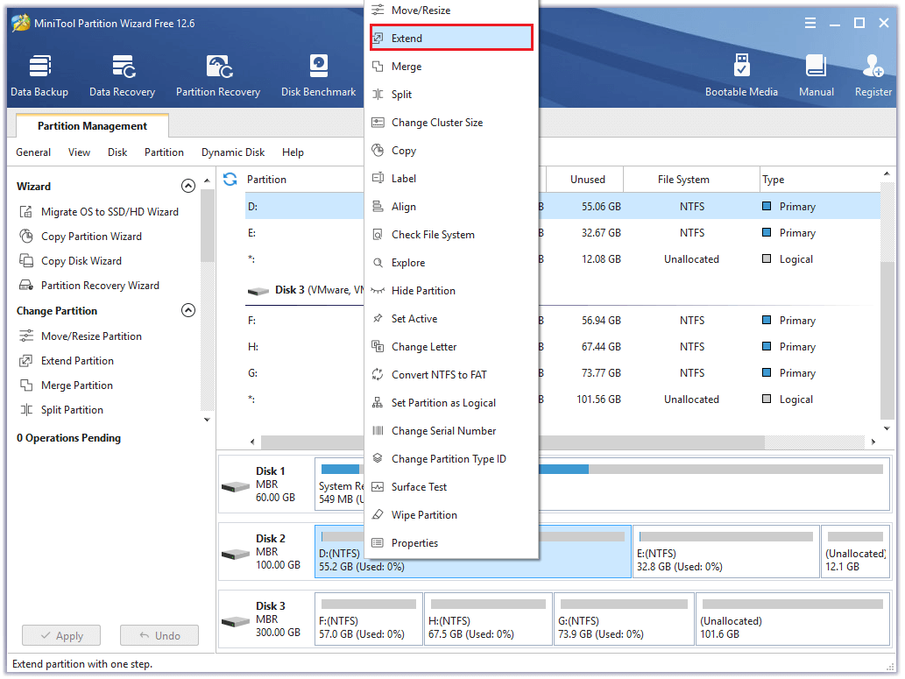Select Split in the context menu

click(x=451, y=94)
